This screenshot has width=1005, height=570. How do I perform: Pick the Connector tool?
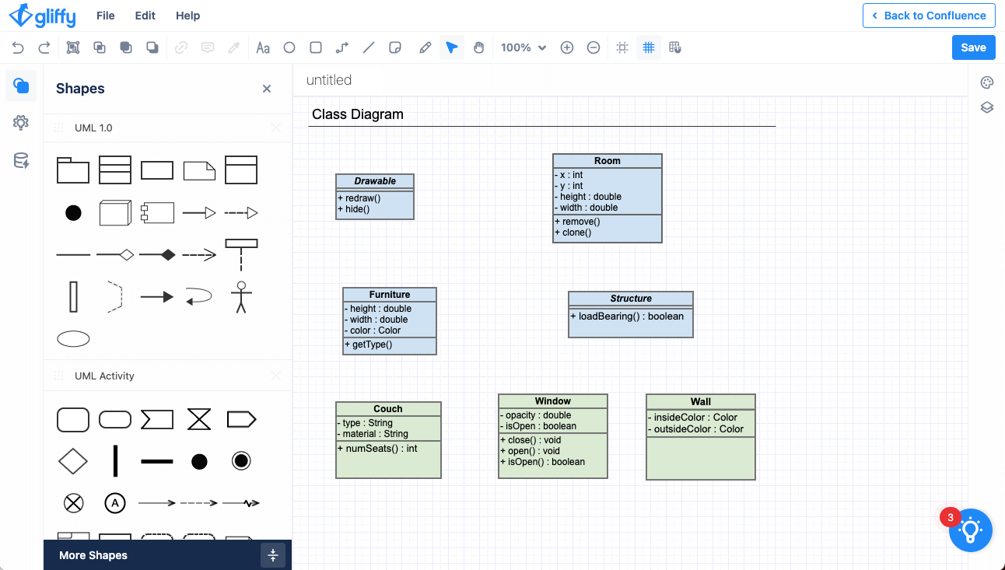[x=342, y=47]
